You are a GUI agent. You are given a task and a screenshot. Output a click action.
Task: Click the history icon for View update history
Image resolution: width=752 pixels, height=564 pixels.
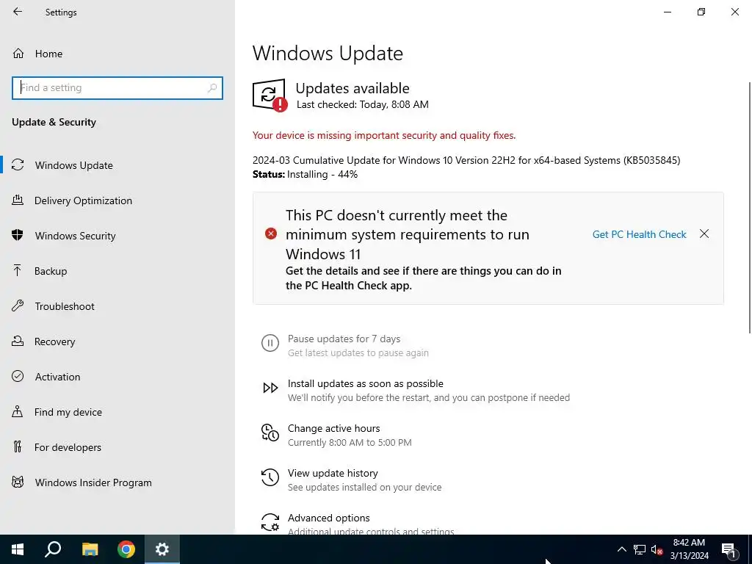(270, 477)
